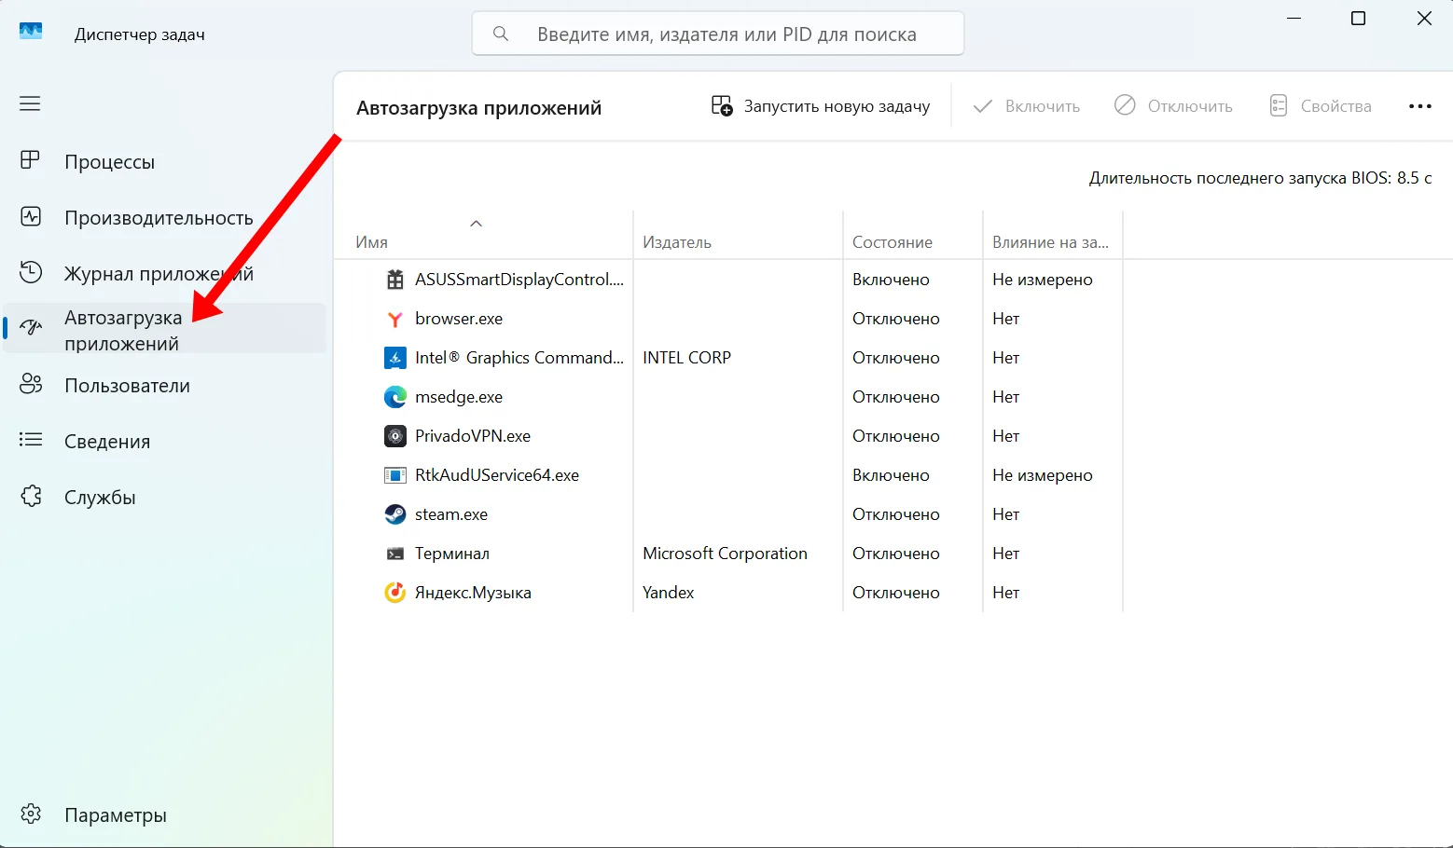The image size is (1453, 848).
Task: Click the Журнал приложений history icon
Action: click(31, 272)
